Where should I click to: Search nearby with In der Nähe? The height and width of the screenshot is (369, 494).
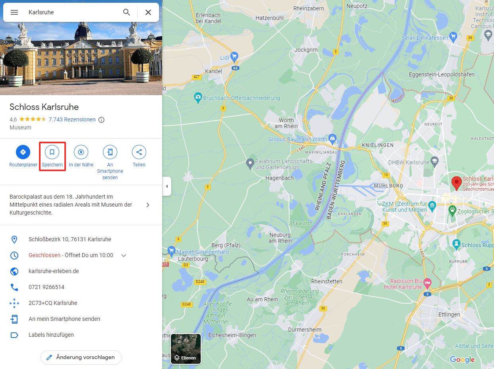pos(81,152)
